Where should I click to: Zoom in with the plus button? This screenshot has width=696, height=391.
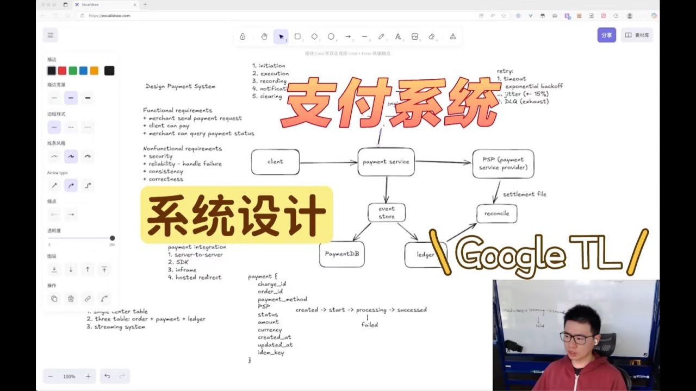[x=88, y=376]
